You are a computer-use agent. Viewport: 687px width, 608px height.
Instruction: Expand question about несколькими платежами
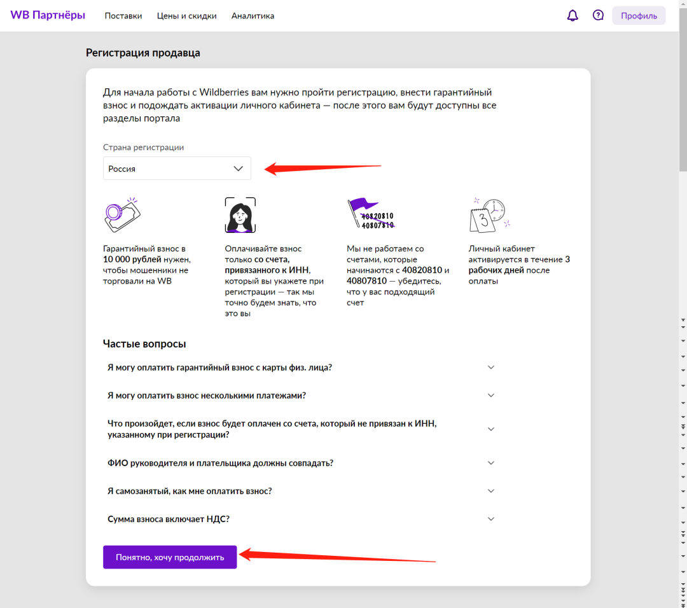coord(301,396)
